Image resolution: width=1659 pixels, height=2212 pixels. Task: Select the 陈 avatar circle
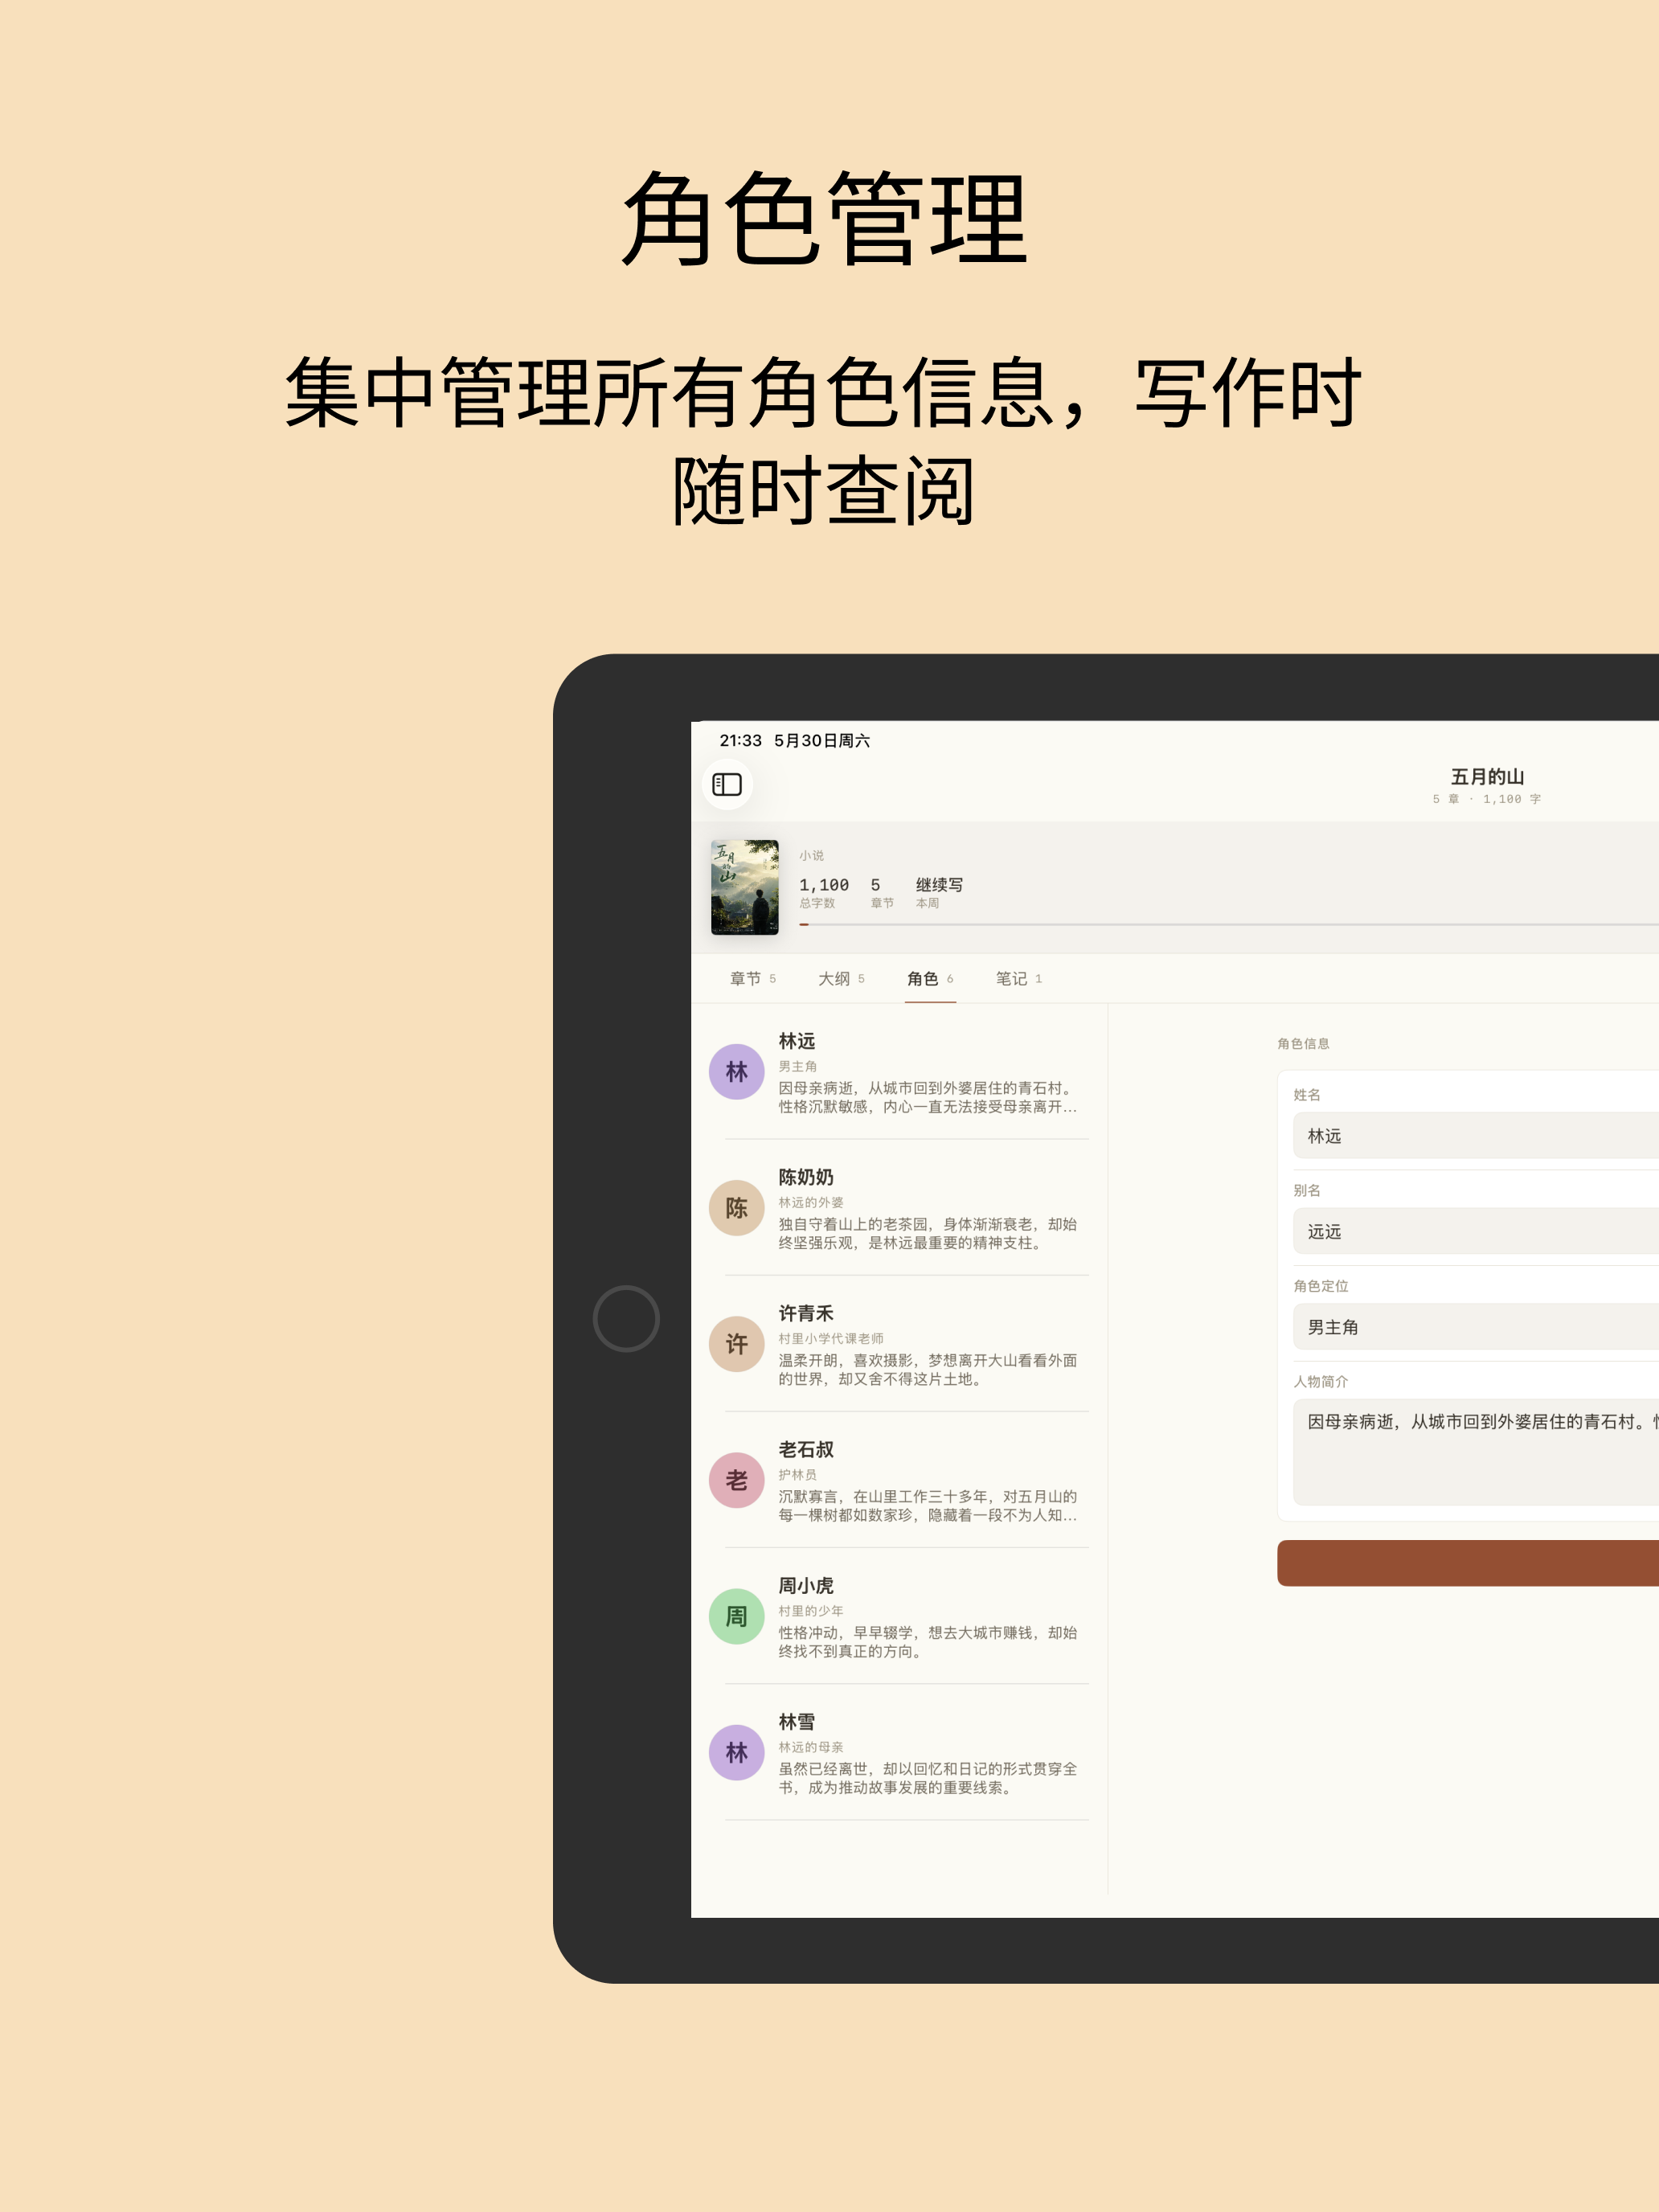click(737, 1208)
